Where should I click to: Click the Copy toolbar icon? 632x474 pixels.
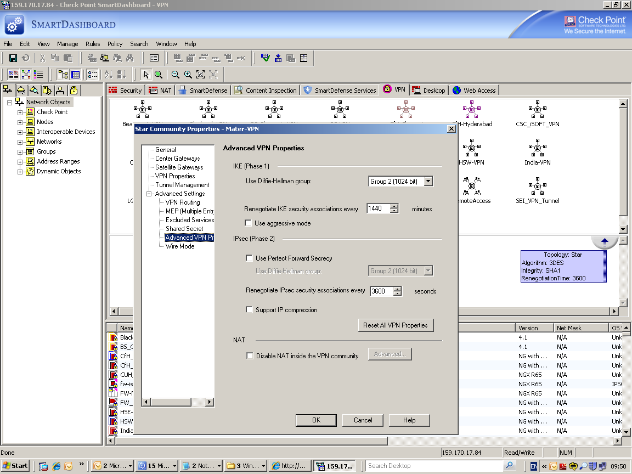pyautogui.click(x=55, y=58)
